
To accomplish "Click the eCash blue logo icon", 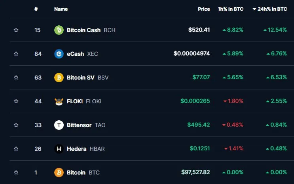I will point(59,54).
